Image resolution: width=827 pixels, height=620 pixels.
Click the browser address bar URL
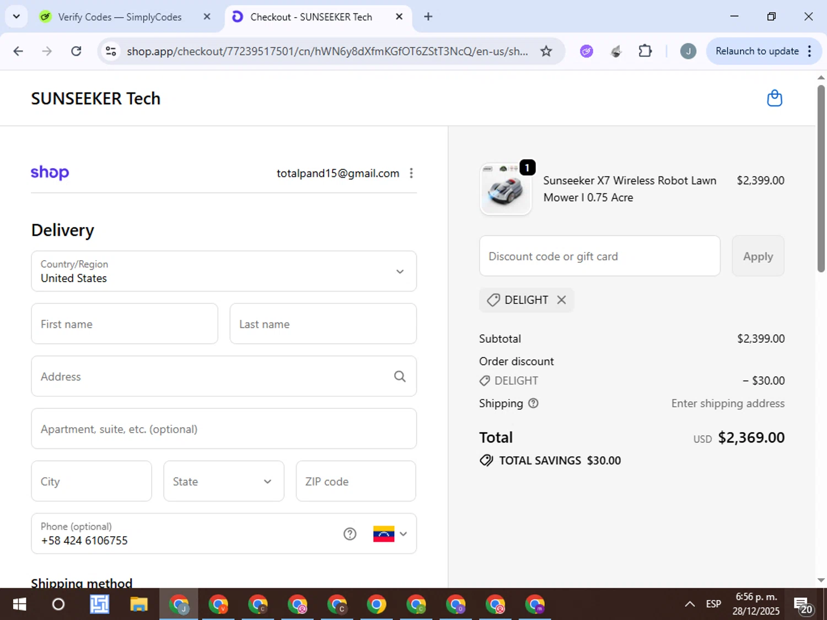327,51
